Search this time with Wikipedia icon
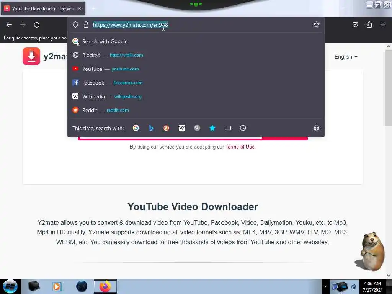 [182, 128]
